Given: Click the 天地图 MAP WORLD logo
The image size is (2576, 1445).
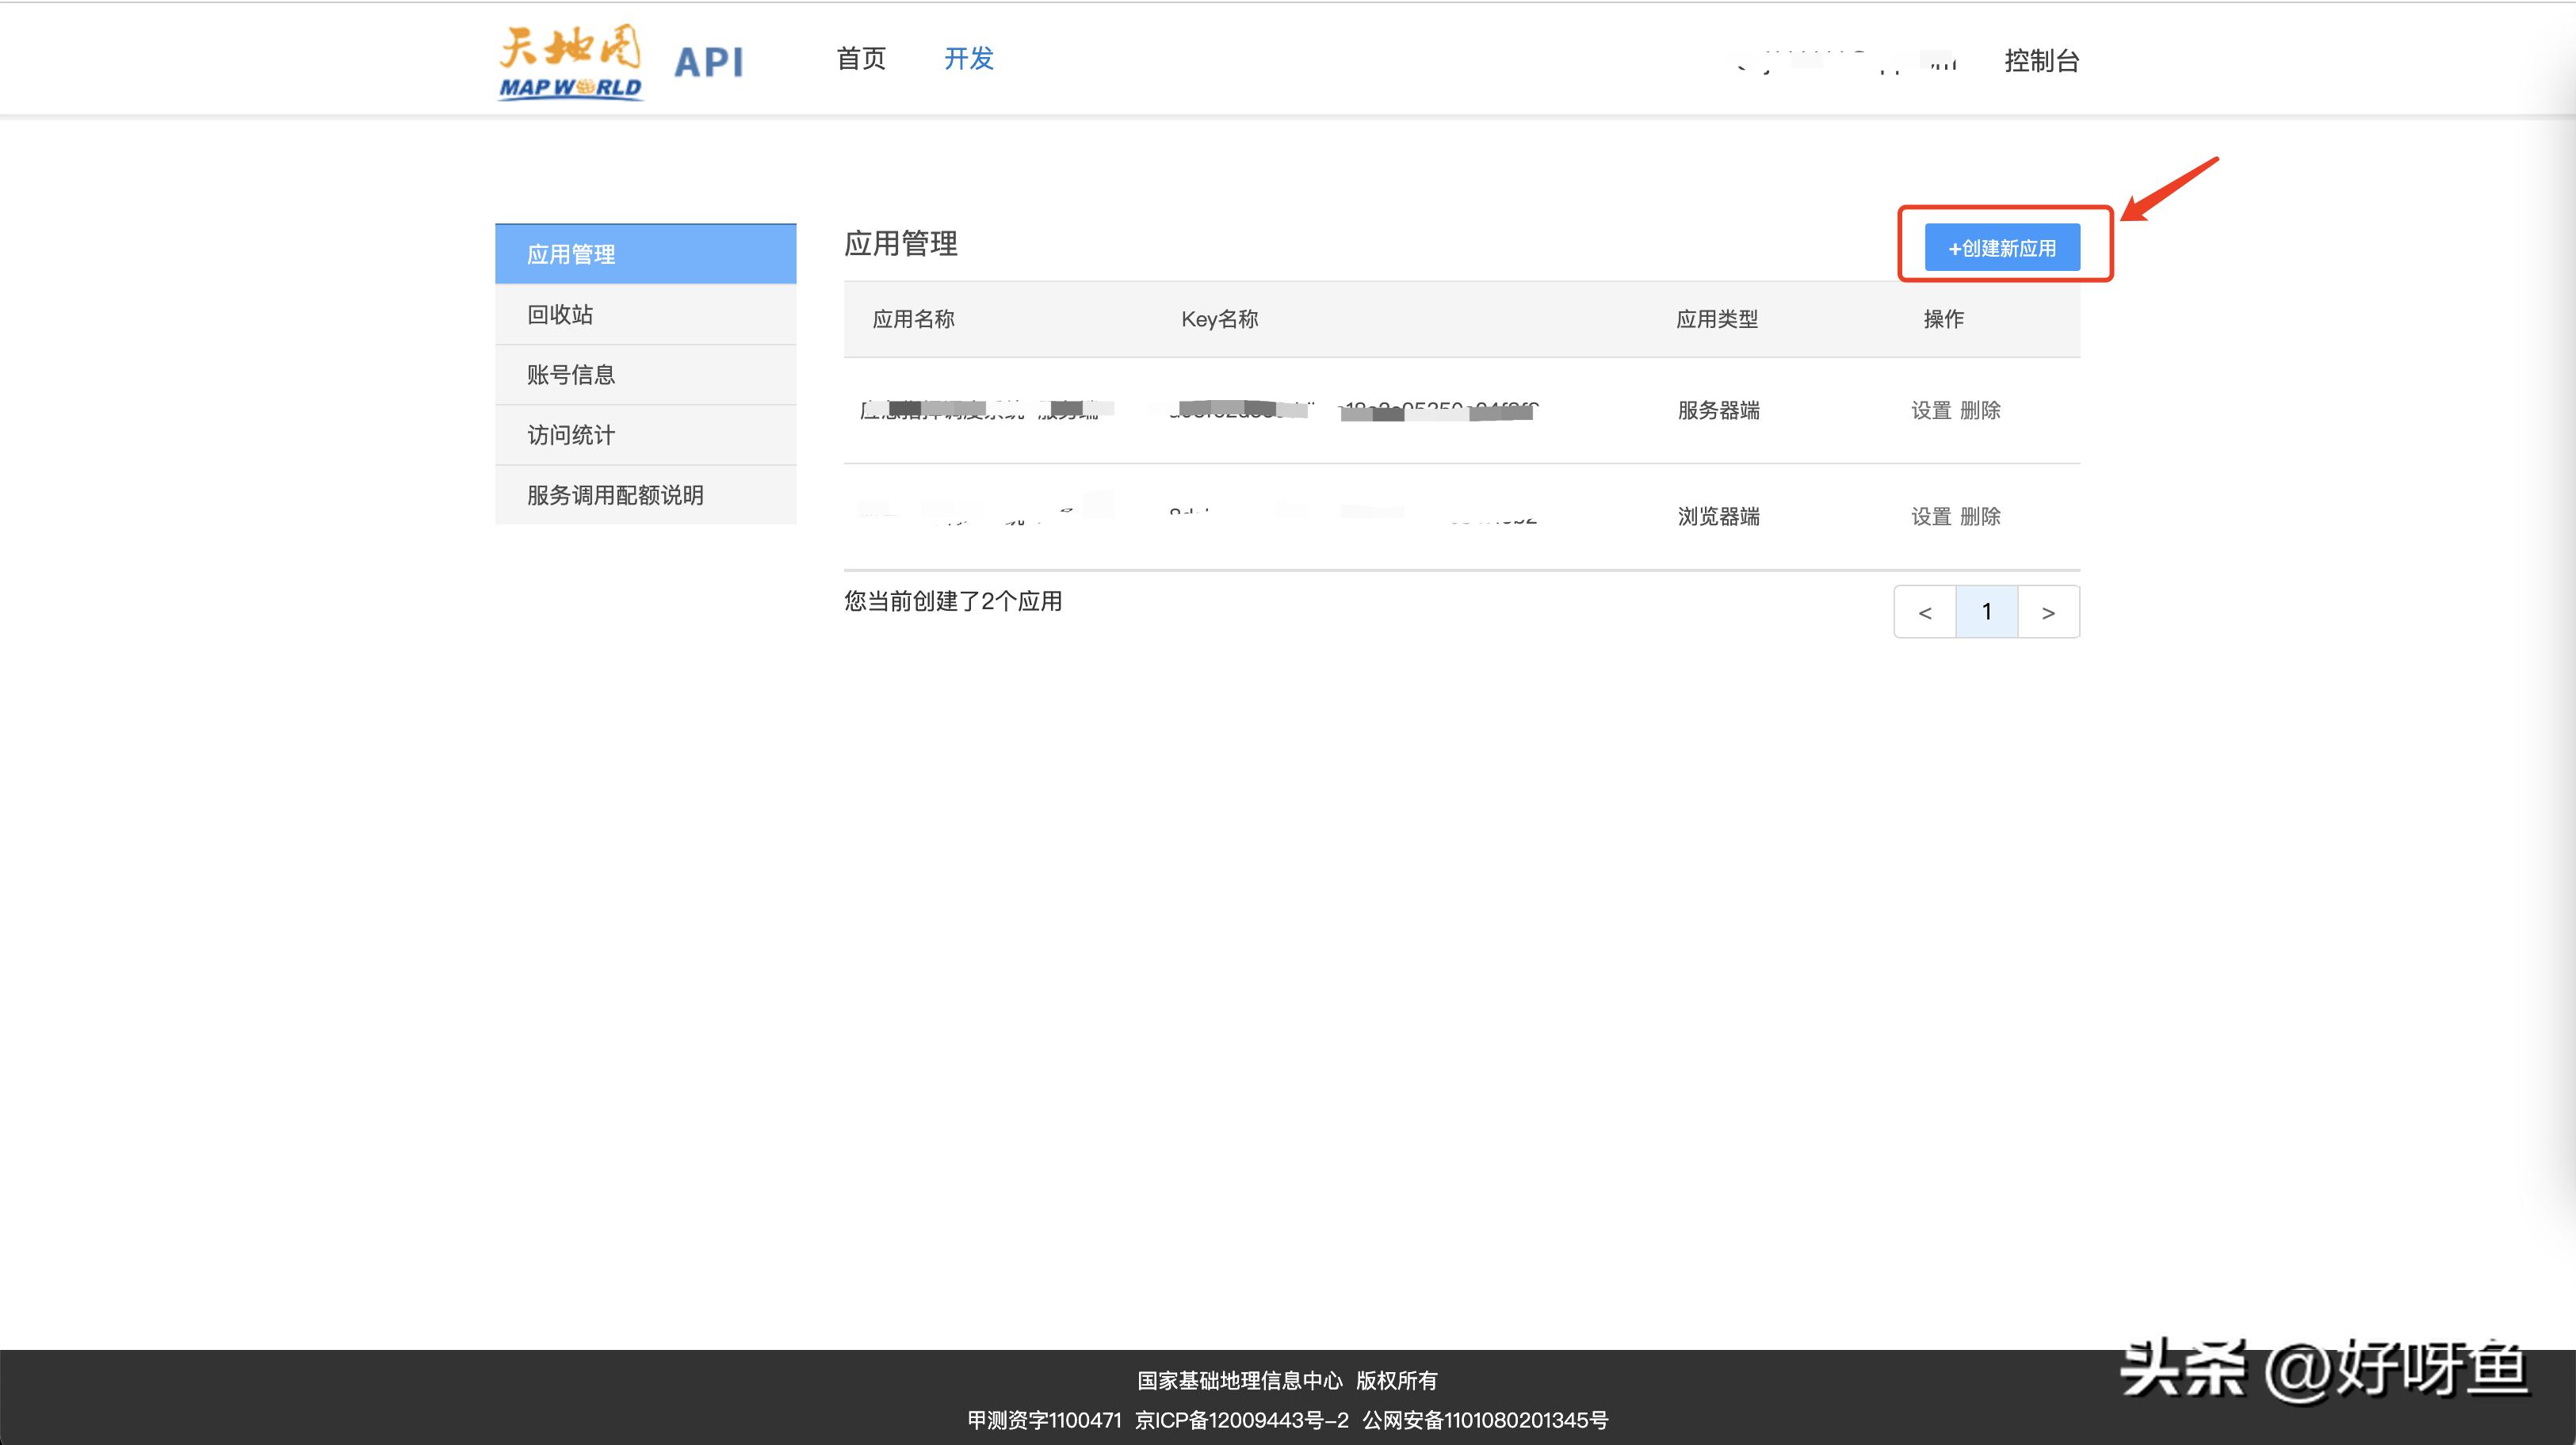Looking at the screenshot, I should tap(568, 62).
